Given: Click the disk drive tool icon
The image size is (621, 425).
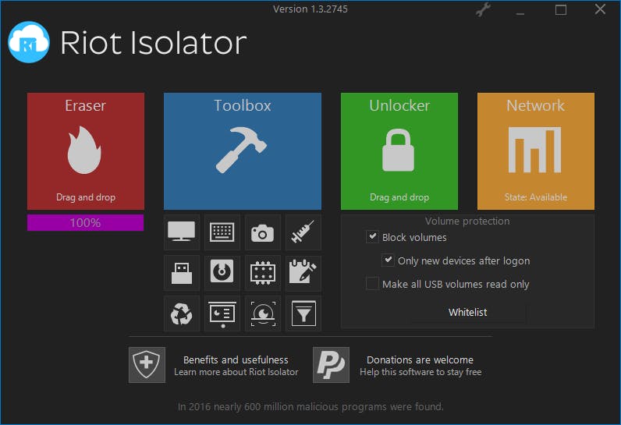Looking at the screenshot, I should pos(222,273).
